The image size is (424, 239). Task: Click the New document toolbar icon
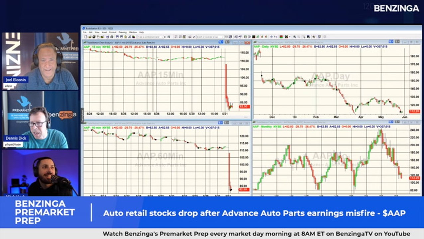tap(86, 37)
